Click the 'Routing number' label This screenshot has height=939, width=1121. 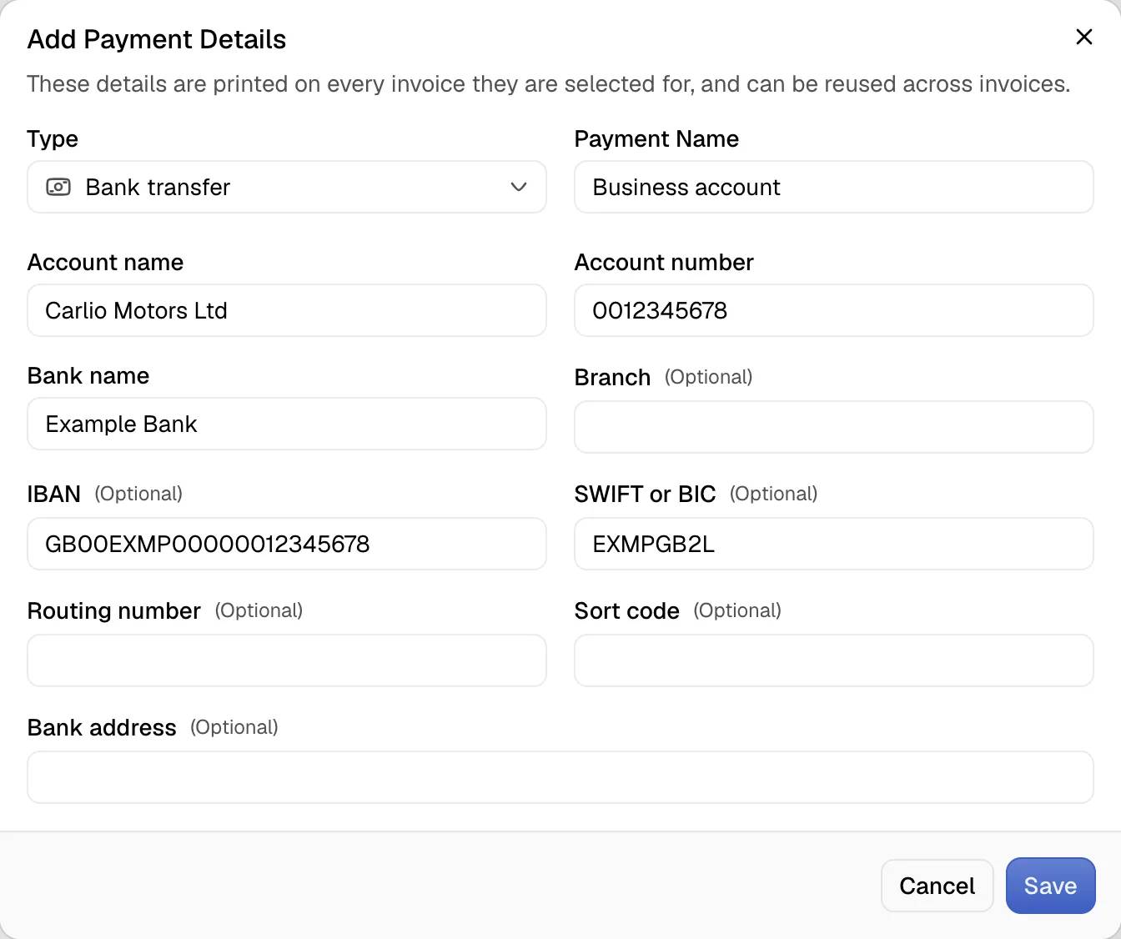pyautogui.click(x=114, y=610)
